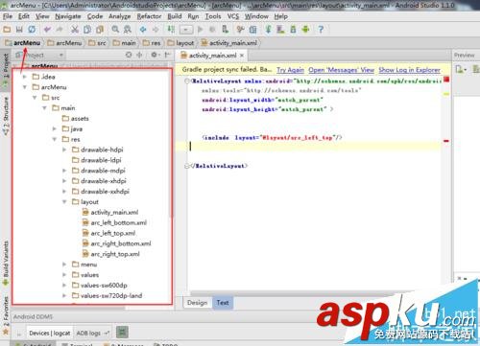Click Open 'Messages' View link
This screenshot has width=480, height=346.
[x=341, y=70]
